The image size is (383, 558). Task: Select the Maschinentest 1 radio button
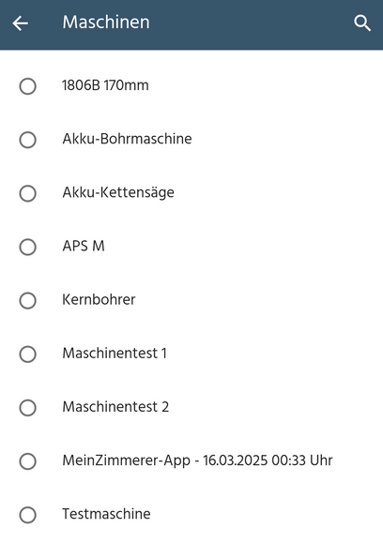[27, 354]
